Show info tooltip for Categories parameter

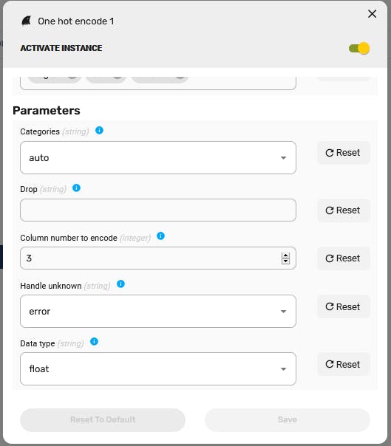[x=99, y=131]
